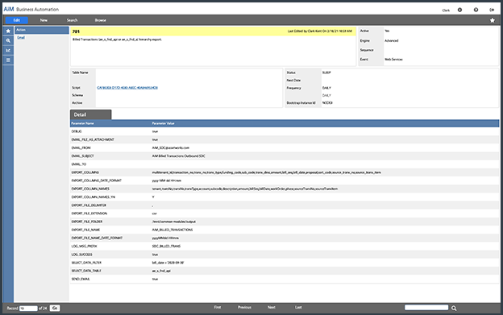Open the help question mark icon
The width and height of the screenshot is (503, 315).
[x=476, y=10]
